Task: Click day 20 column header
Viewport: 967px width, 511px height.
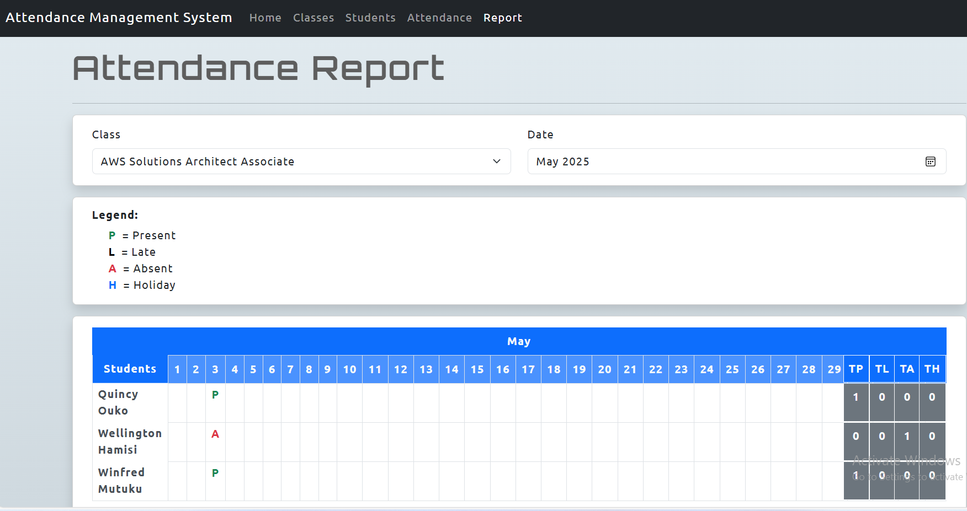Action: coord(605,369)
